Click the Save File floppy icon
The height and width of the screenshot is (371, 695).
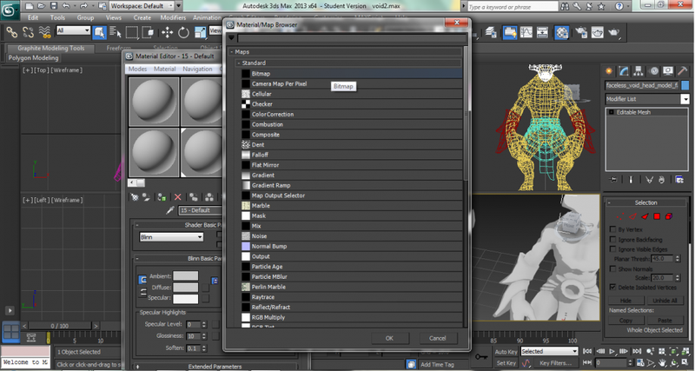(54, 6)
